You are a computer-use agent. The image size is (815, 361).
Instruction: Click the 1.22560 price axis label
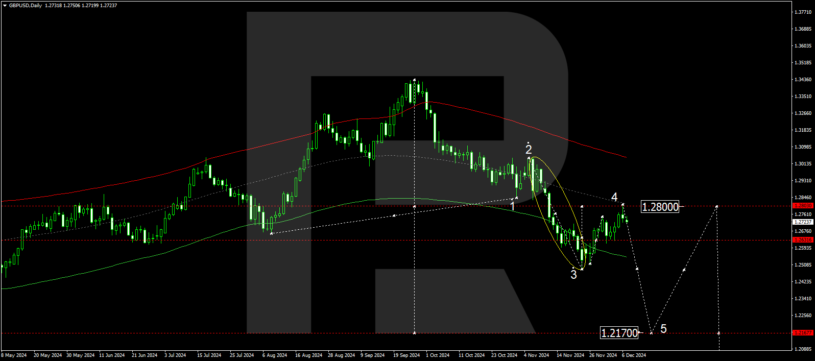803,316
